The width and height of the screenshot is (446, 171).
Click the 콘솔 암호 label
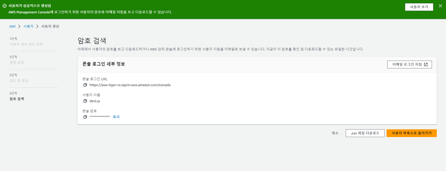[89, 111]
